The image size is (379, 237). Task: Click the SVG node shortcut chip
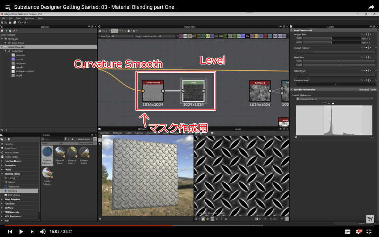click(x=252, y=36)
